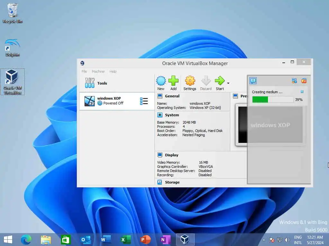Click the Storage section header icon
329x246 pixels.
[x=160, y=182]
